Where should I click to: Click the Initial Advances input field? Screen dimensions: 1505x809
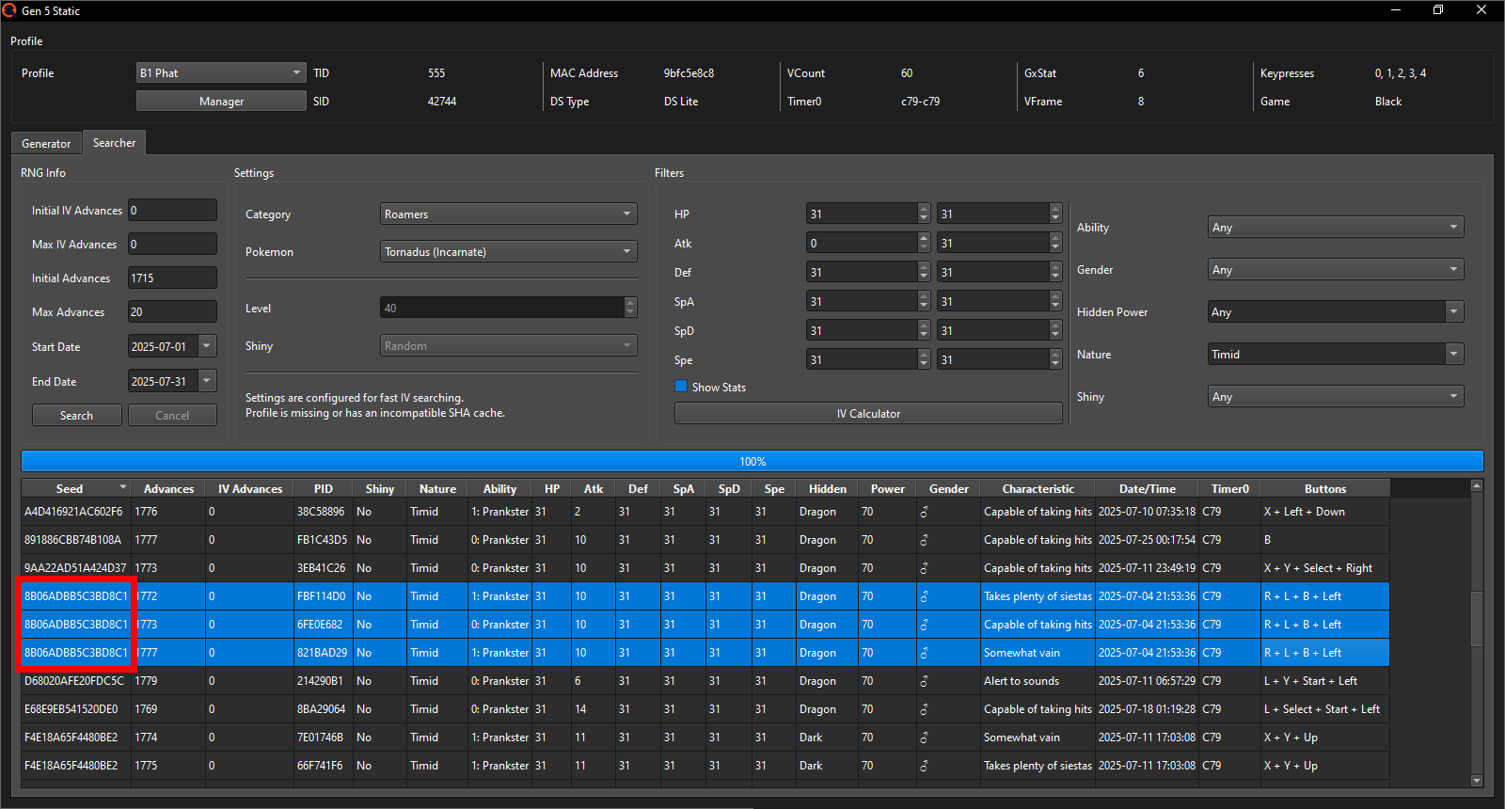tap(172, 278)
